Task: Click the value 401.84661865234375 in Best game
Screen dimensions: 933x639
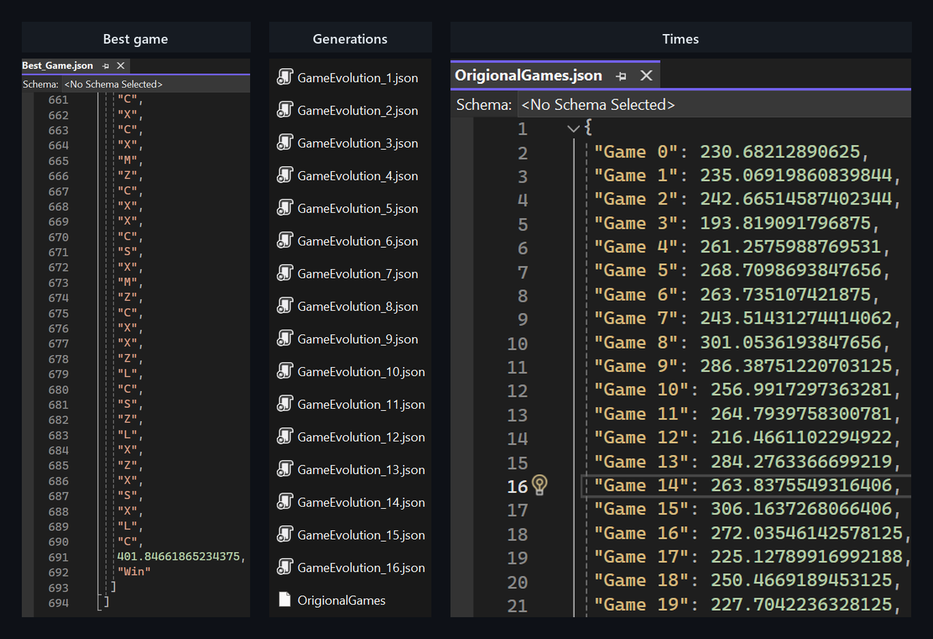Action: pyautogui.click(x=179, y=557)
